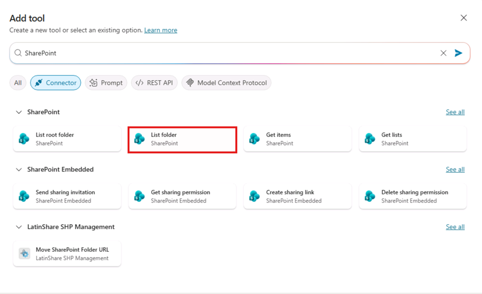Click the SharePoint icon on List folder card
482x294 pixels.
click(x=139, y=139)
